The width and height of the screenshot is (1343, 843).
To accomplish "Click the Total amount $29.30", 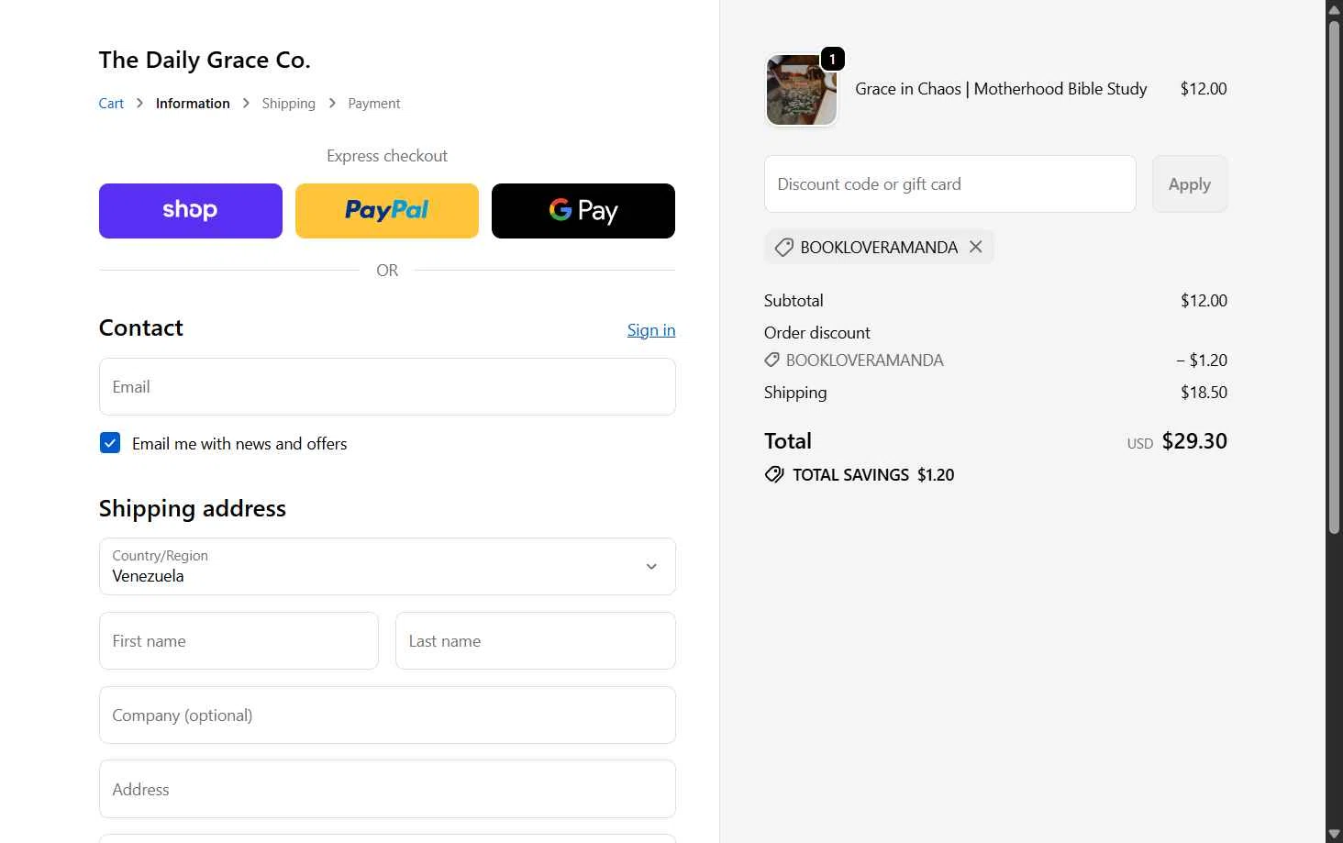I will (x=1194, y=441).
